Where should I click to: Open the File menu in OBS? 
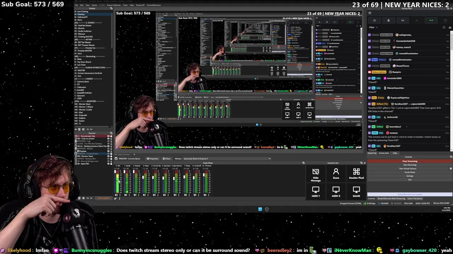tap(76, 5)
